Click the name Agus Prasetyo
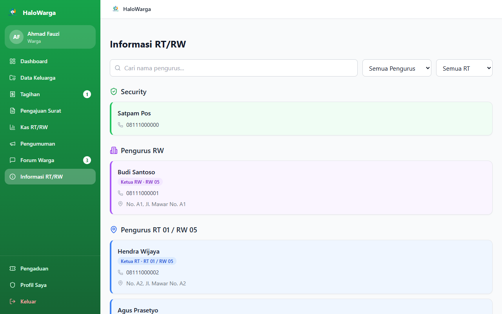Viewport: 502px width, 314px height. (x=138, y=310)
